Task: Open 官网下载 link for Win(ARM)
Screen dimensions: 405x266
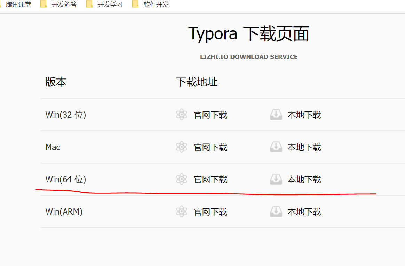Action: pos(211,212)
